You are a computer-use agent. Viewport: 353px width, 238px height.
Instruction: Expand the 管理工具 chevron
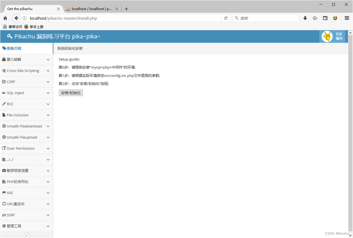pos(48,226)
